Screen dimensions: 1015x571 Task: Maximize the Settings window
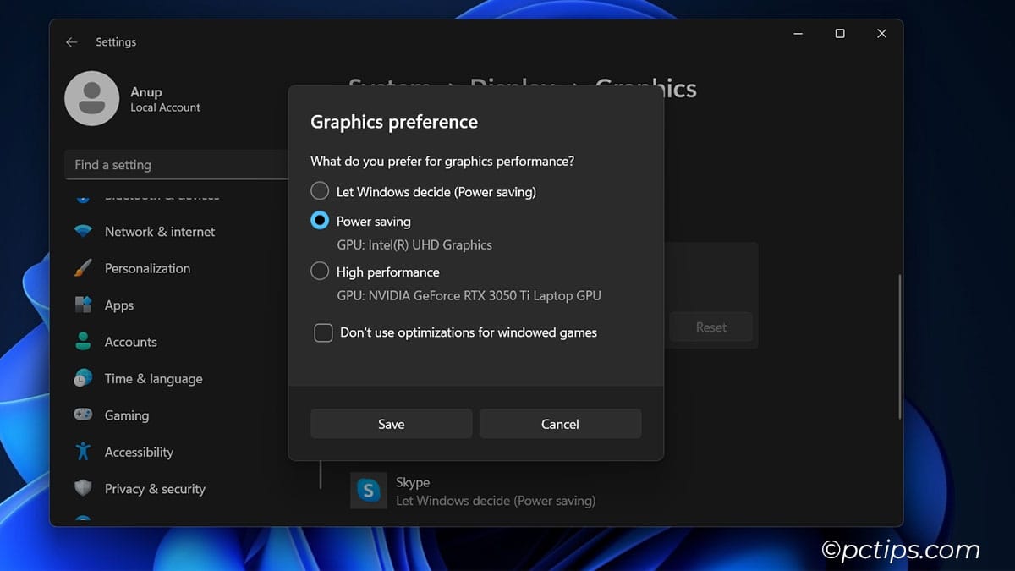[x=840, y=34]
